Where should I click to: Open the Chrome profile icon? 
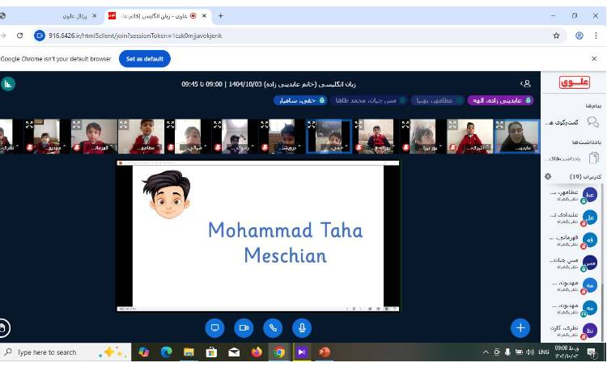point(579,36)
